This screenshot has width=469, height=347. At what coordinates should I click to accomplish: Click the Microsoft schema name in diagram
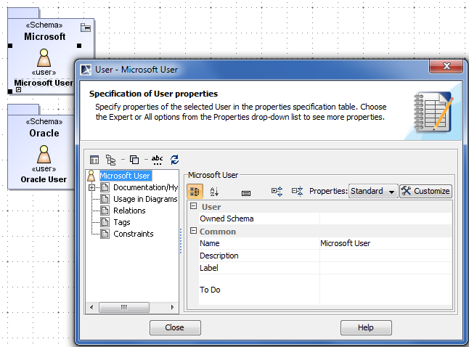click(x=44, y=36)
